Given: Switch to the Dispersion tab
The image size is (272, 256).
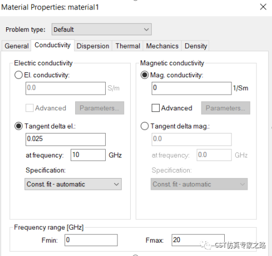Looking at the screenshot, I should coord(93,46).
